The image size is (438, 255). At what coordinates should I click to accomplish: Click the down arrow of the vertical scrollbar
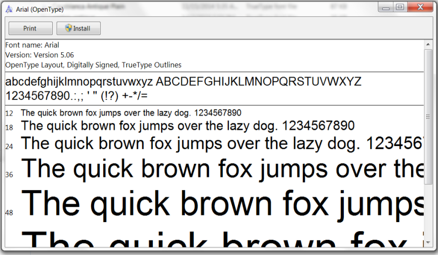pyautogui.click(x=428, y=242)
